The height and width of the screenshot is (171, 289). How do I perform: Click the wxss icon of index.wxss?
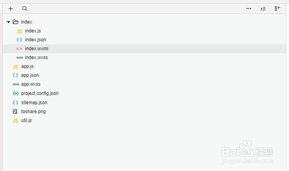(19, 58)
